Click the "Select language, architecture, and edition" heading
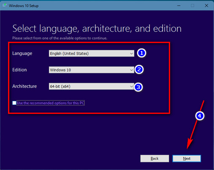The height and width of the screenshot is (170, 214). (97, 29)
